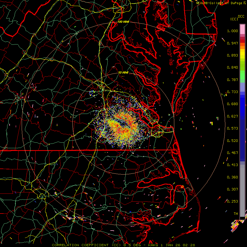Click the 0.733 color scale value
Viewport: 247px width, 247px height.
click(232, 92)
